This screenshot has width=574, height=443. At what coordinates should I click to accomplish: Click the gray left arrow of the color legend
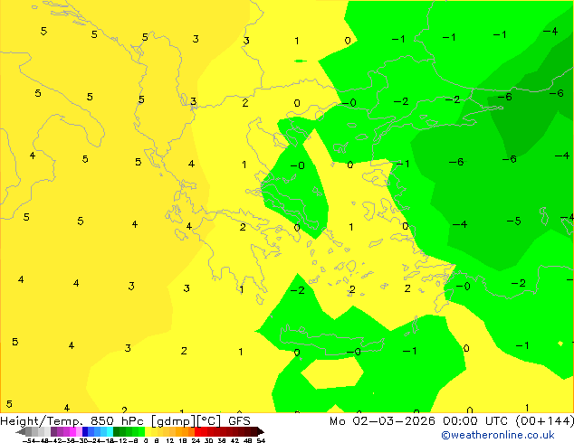21,432
